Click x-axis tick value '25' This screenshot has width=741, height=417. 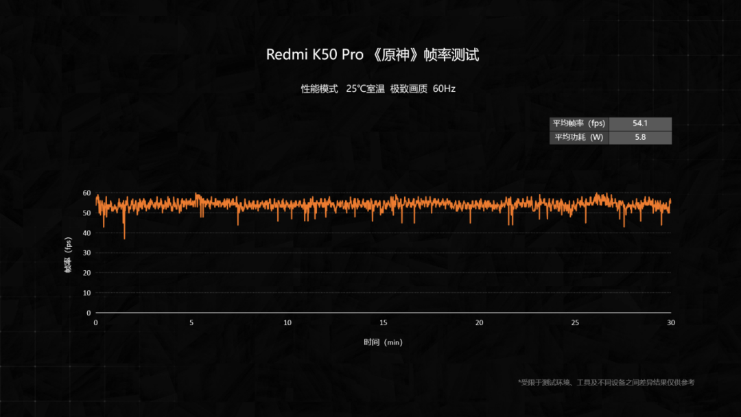575,322
